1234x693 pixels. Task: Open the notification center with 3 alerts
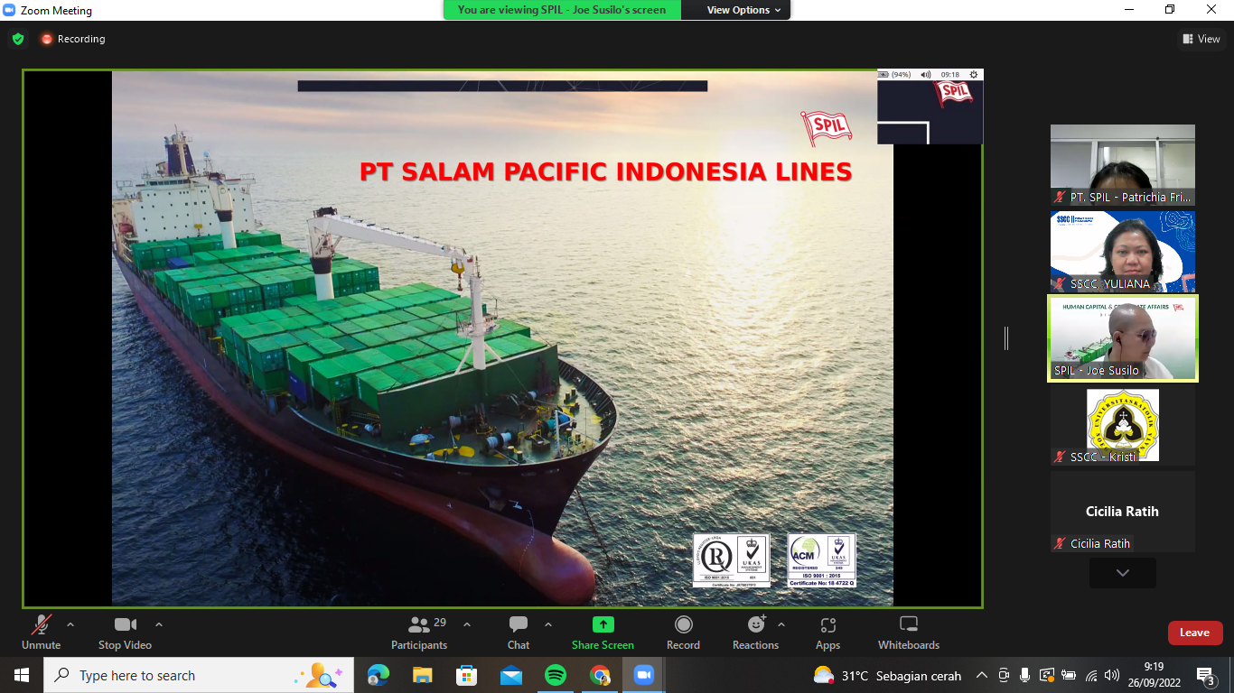[1206, 676]
